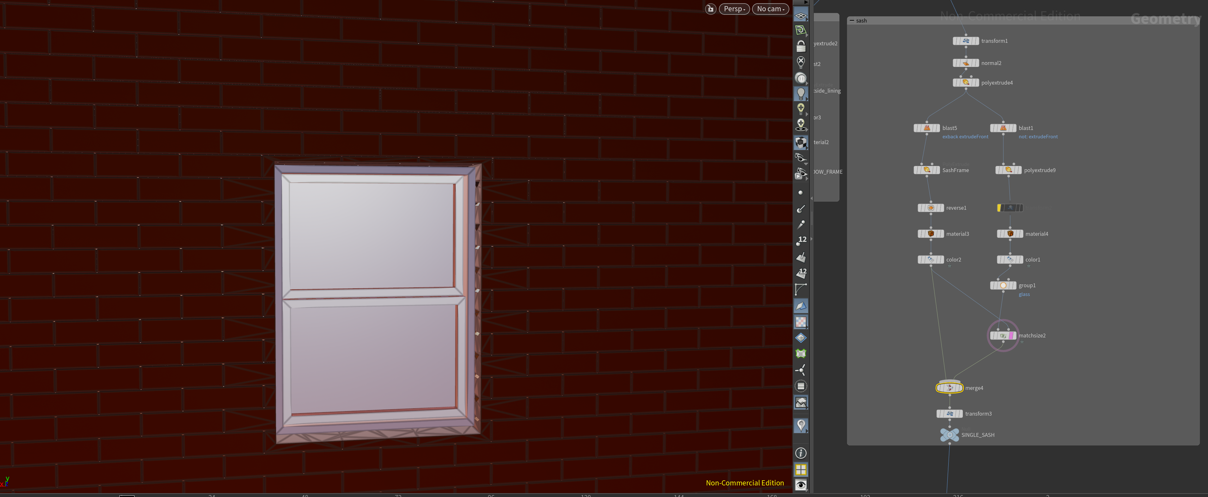
Task: Select the matchsize2 node
Action: (x=1003, y=335)
